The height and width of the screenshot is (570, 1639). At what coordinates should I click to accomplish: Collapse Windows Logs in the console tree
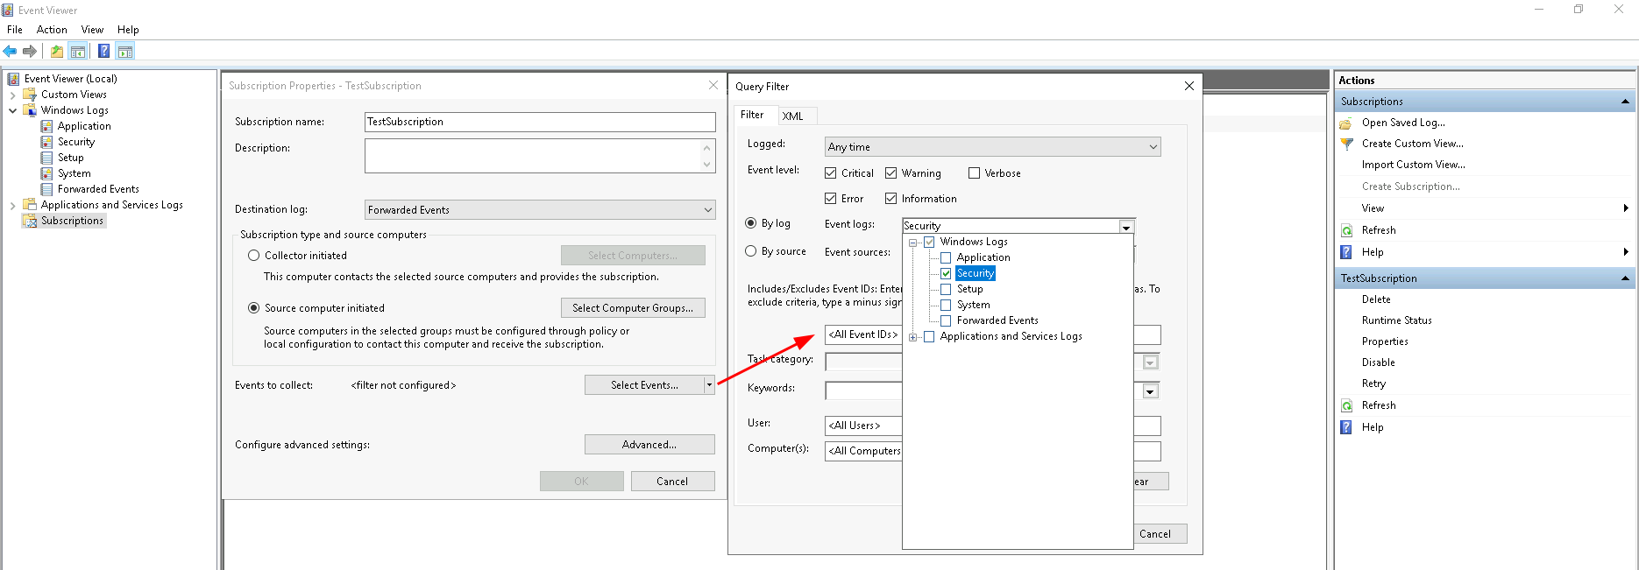point(12,110)
